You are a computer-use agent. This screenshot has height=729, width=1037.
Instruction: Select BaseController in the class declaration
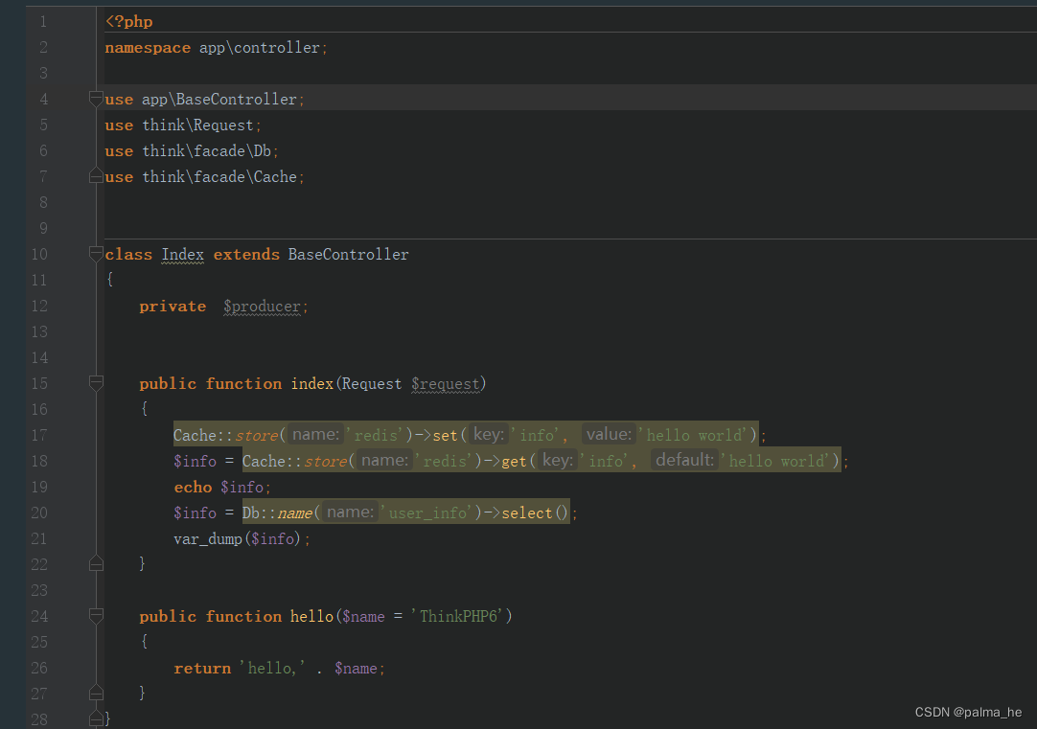pos(346,254)
